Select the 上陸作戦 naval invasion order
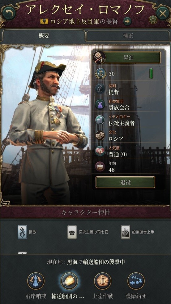Viewport: 171px width, 304px height. (103, 281)
